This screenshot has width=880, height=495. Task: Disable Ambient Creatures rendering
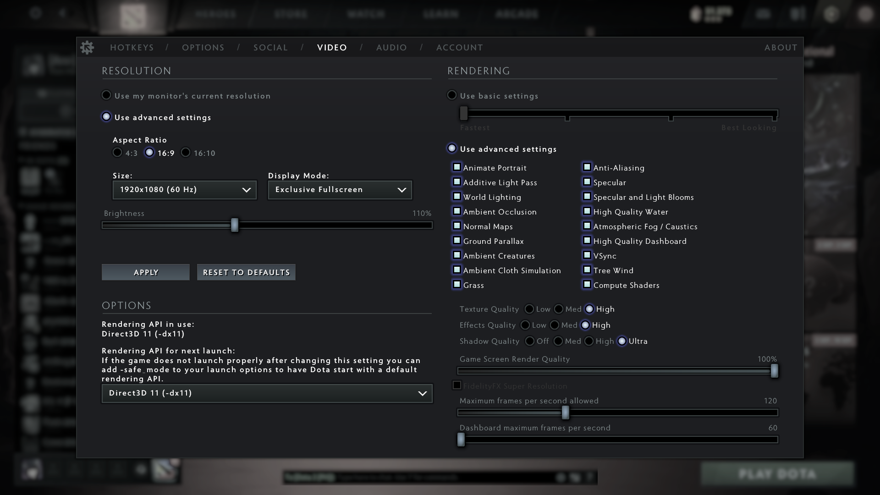point(457,255)
